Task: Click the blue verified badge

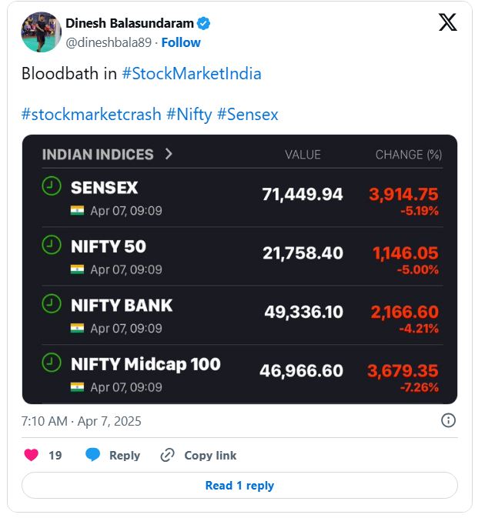Action: click(203, 23)
